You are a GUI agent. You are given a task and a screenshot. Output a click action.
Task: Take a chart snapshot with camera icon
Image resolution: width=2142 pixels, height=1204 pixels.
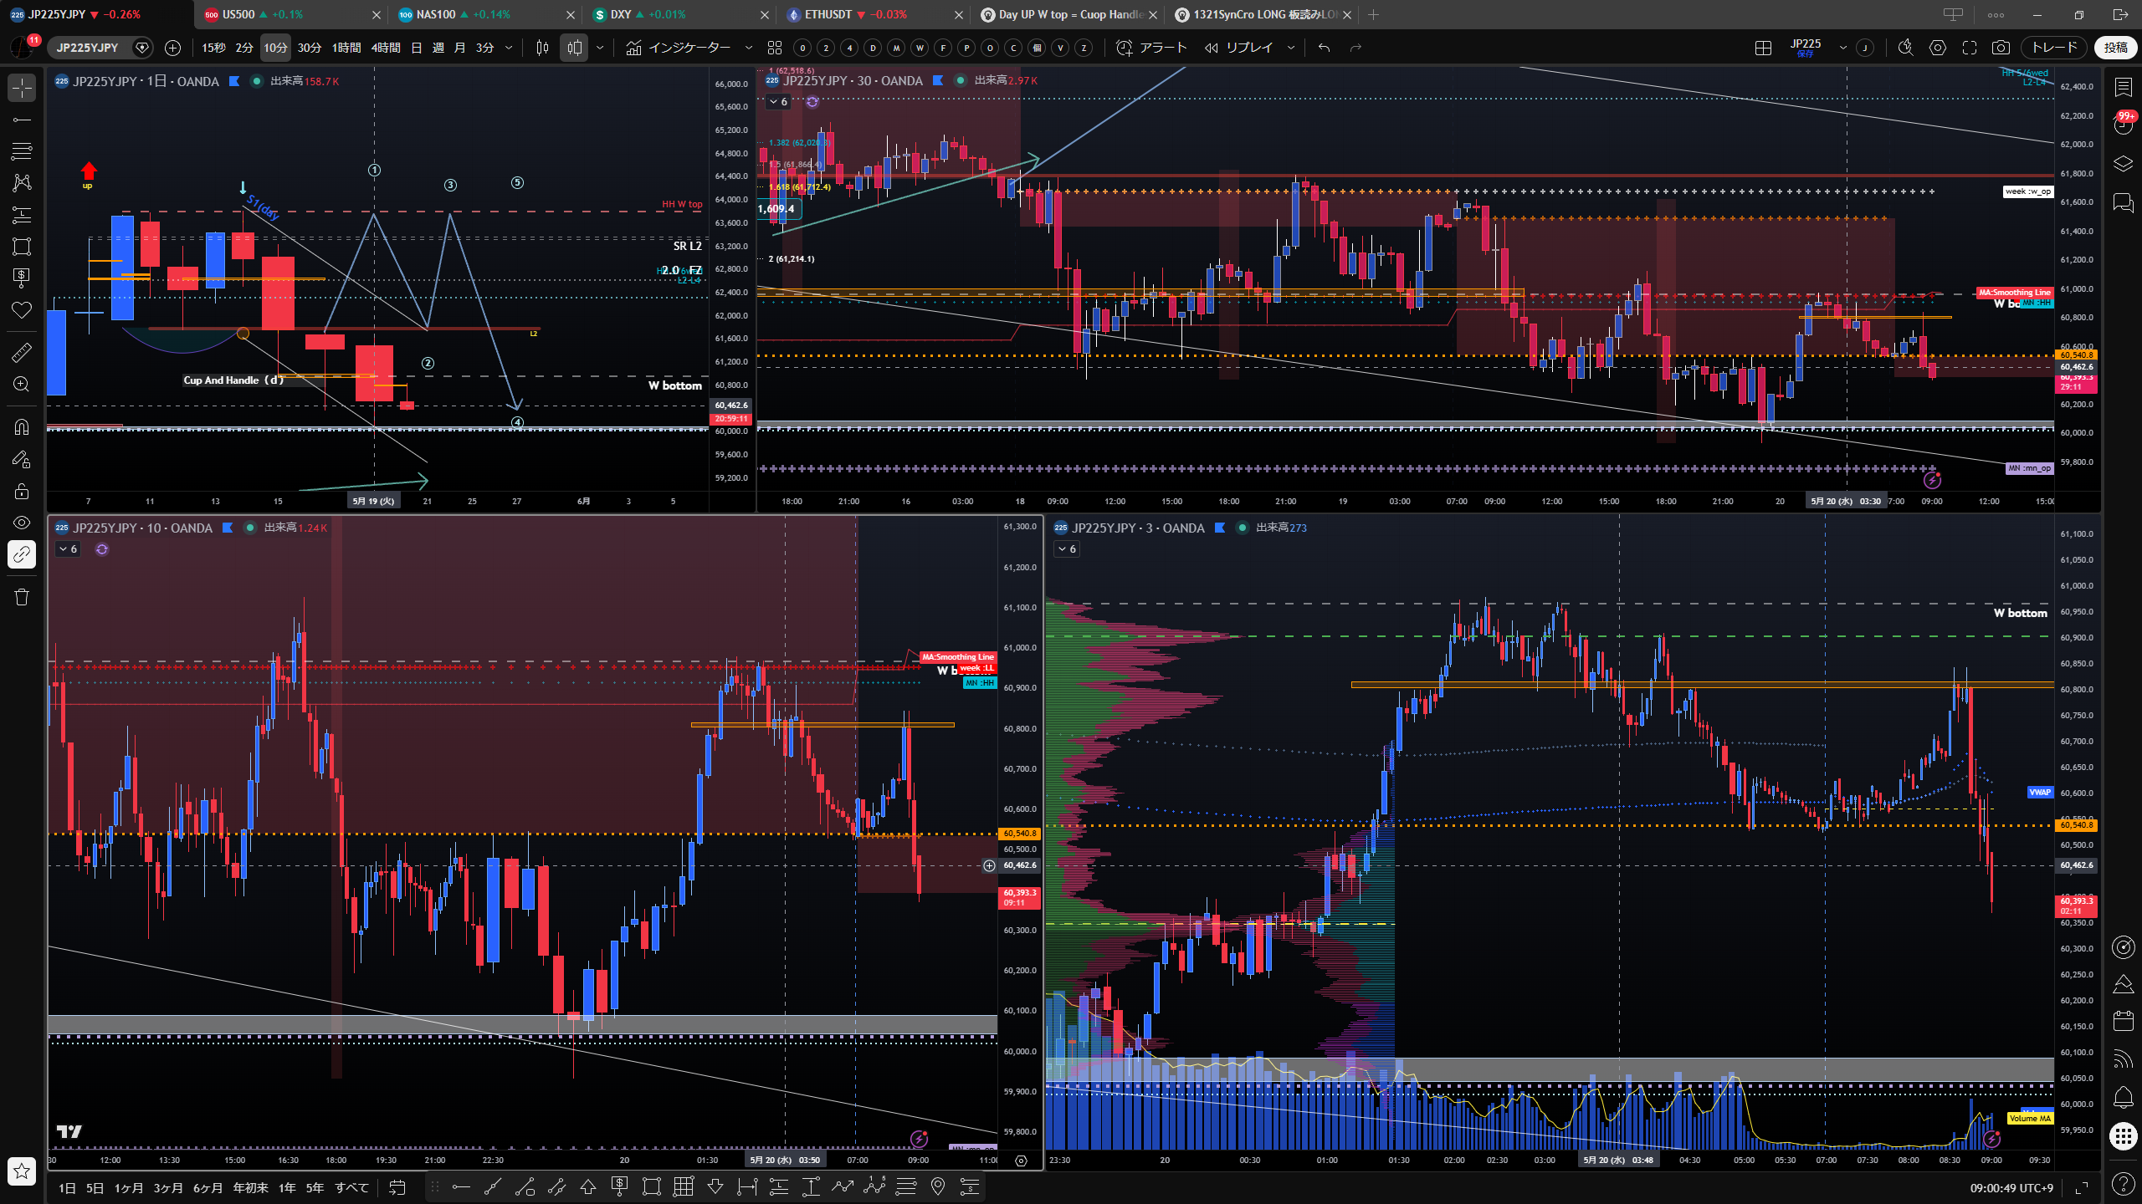point(2001,48)
